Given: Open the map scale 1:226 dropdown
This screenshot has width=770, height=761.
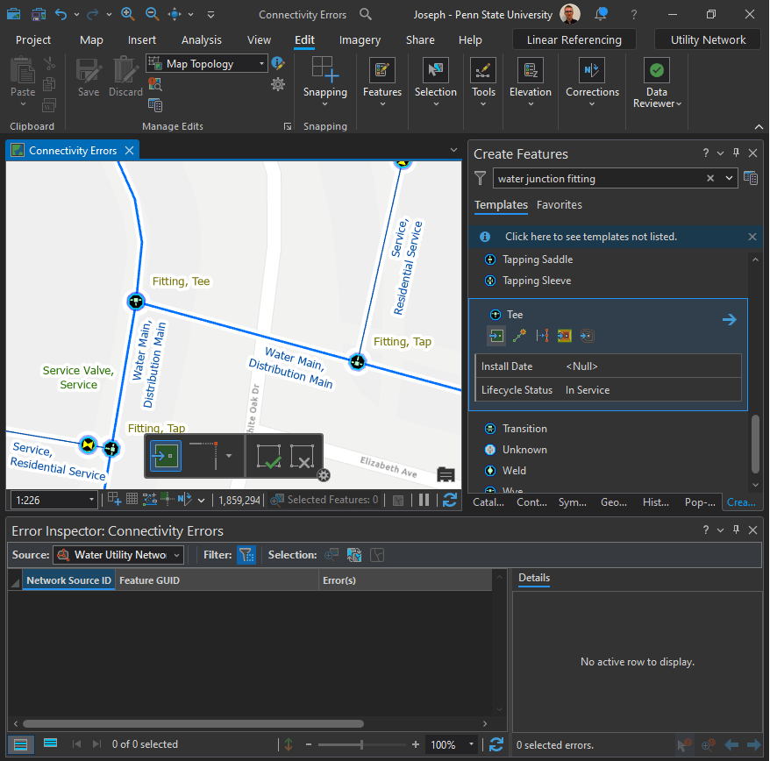Looking at the screenshot, I should (x=91, y=500).
